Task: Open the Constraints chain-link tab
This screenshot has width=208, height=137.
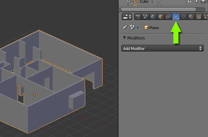Action: click(x=168, y=17)
